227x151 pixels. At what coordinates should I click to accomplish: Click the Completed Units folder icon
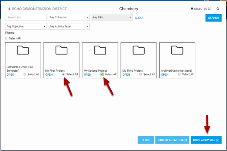23,50
